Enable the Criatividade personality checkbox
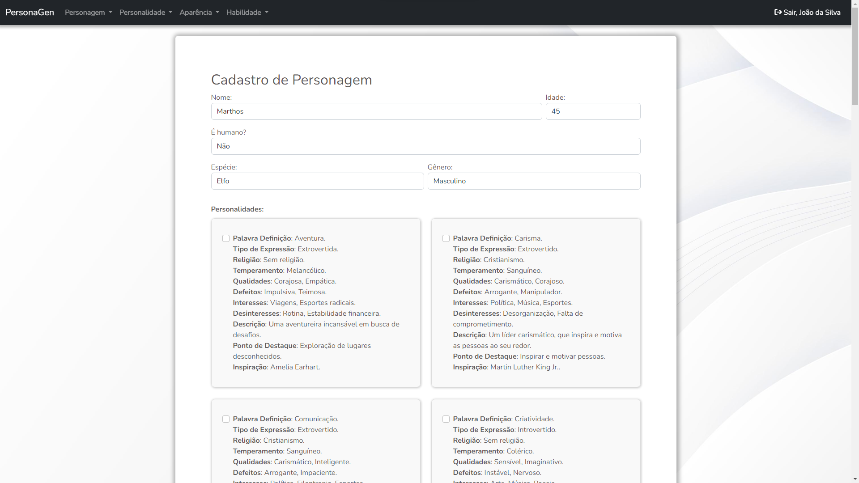The image size is (859, 483). (446, 419)
